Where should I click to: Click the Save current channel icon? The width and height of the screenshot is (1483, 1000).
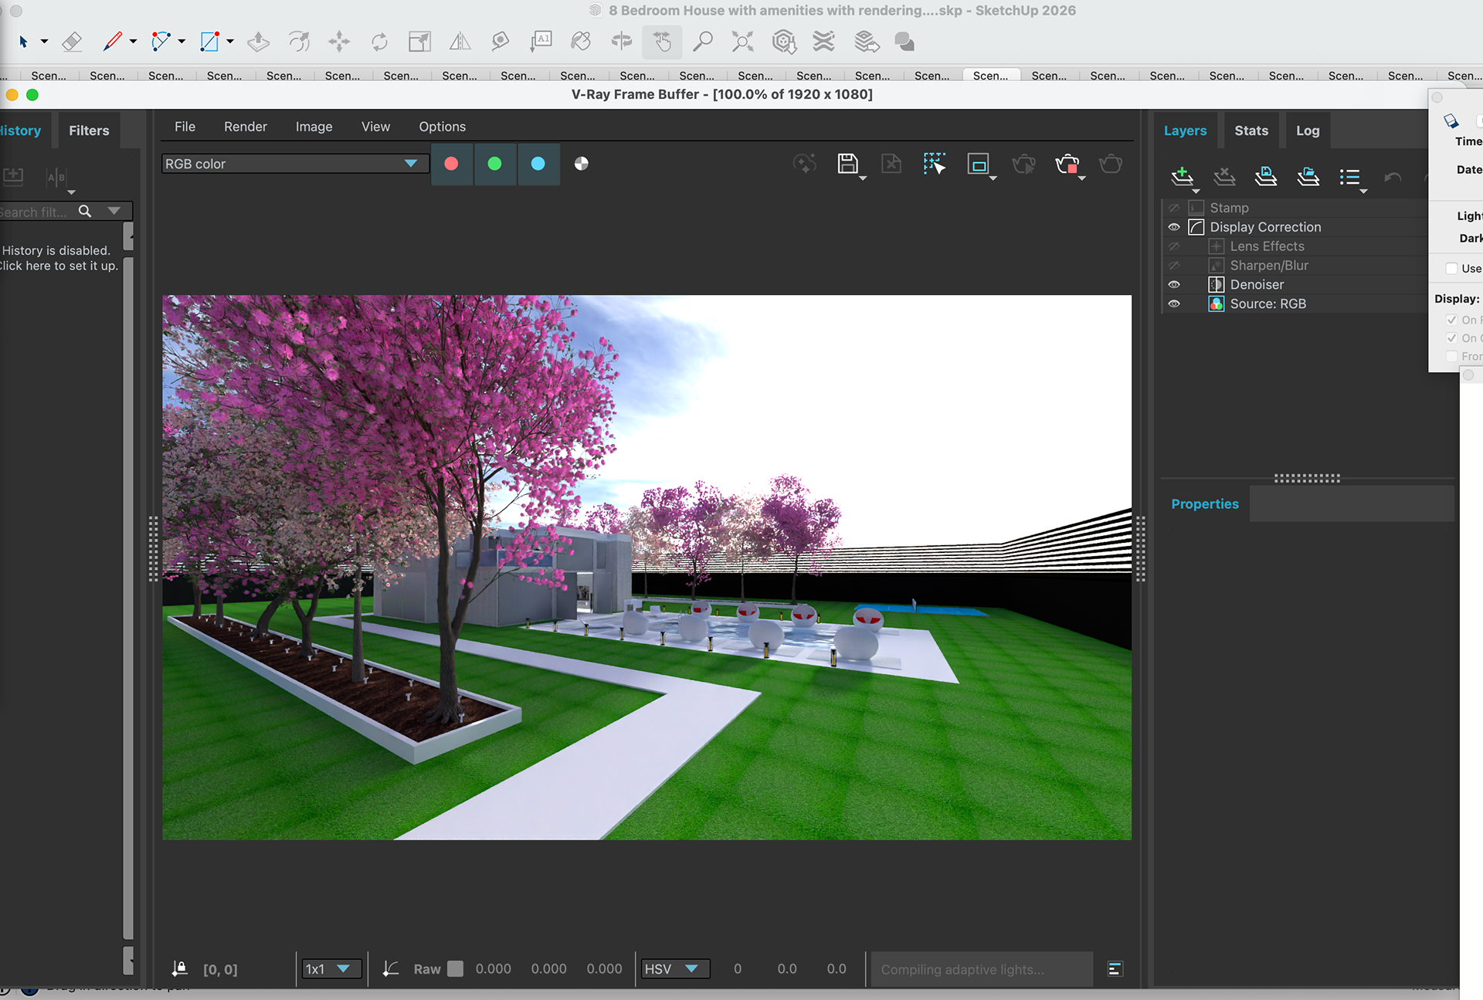pyautogui.click(x=847, y=164)
